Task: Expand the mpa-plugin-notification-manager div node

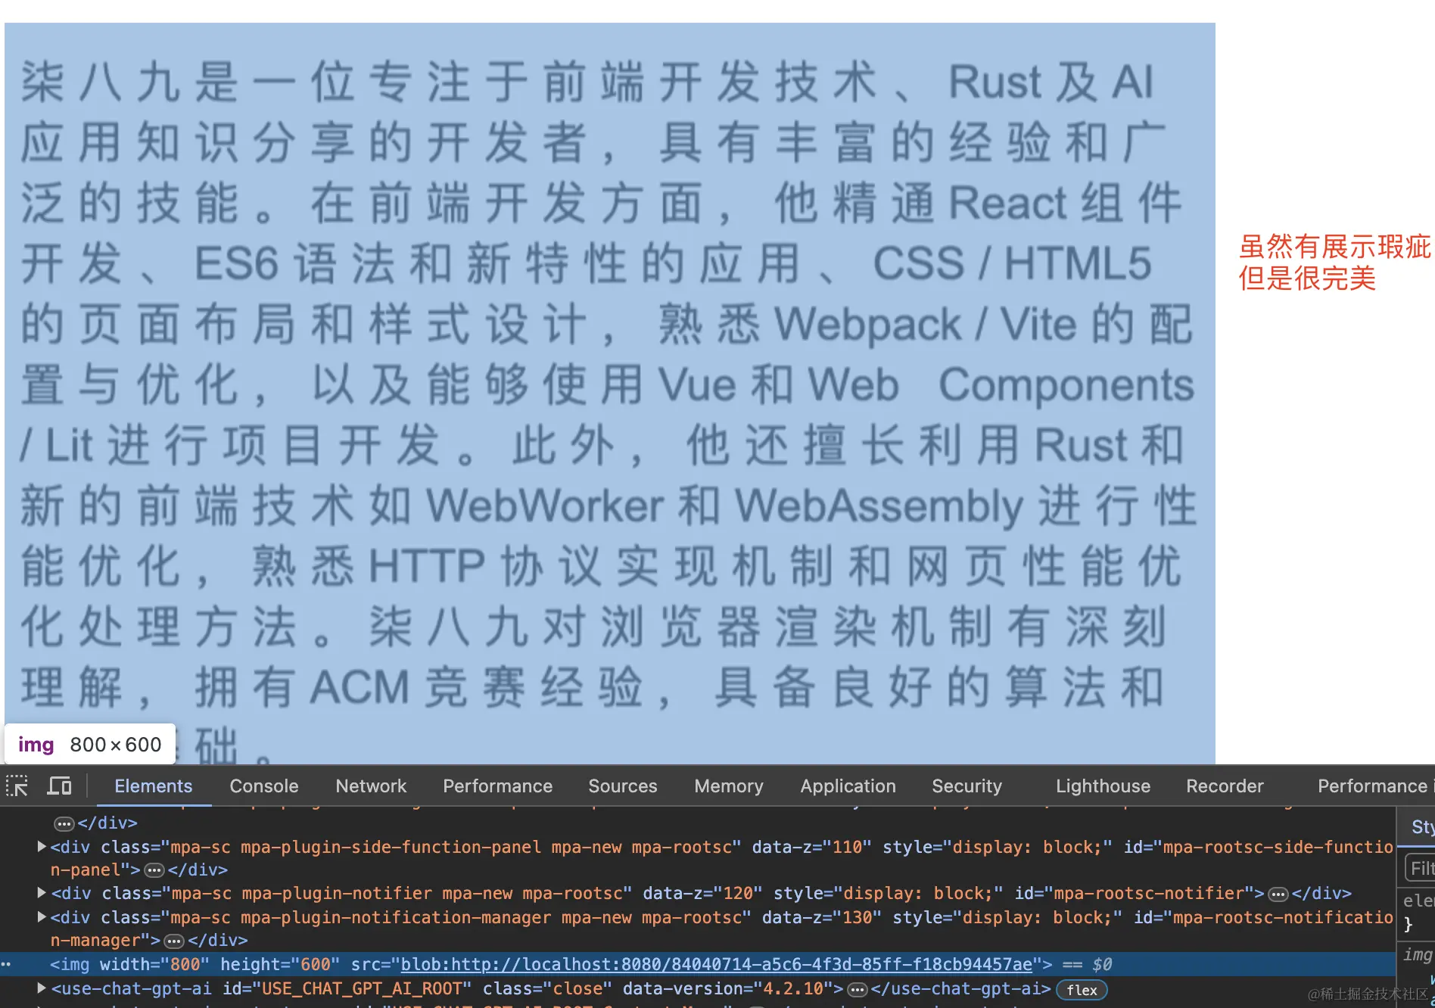Action: [x=42, y=916]
